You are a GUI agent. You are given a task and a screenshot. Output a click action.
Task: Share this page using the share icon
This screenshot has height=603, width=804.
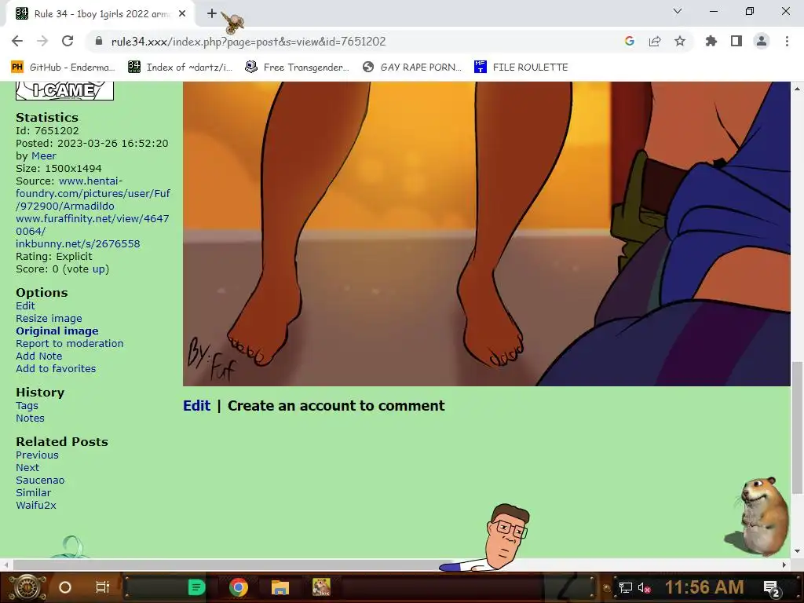tap(654, 41)
